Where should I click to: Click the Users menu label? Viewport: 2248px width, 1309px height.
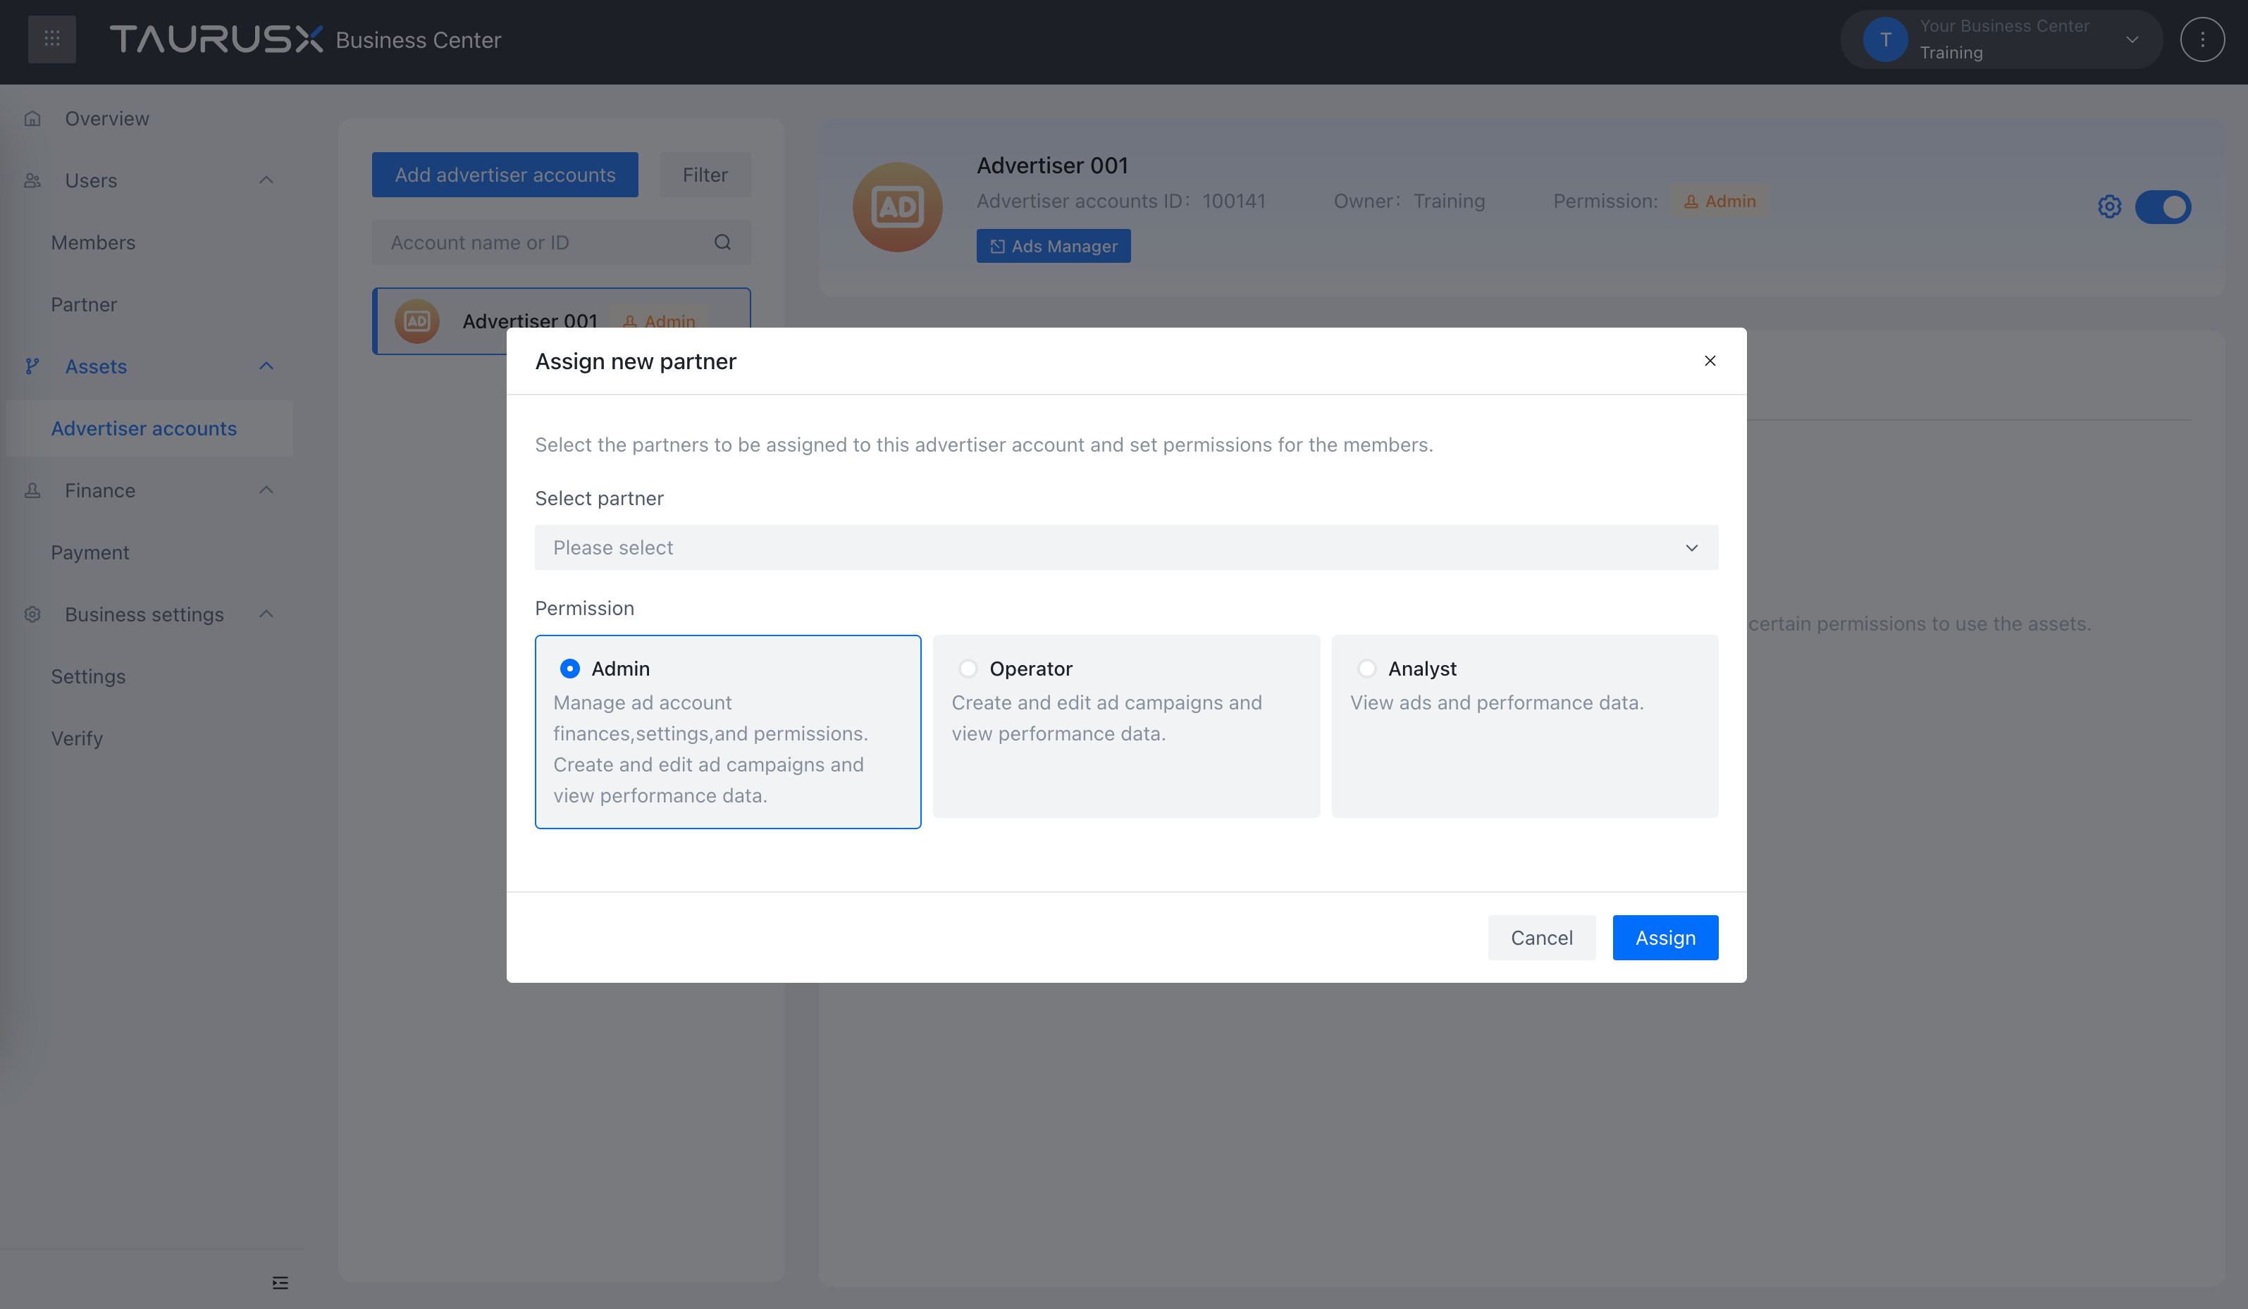[91, 180]
